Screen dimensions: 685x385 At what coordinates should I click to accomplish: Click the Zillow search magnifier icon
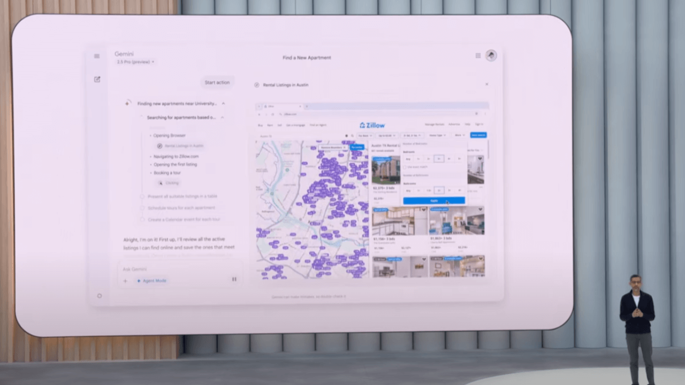tap(352, 136)
